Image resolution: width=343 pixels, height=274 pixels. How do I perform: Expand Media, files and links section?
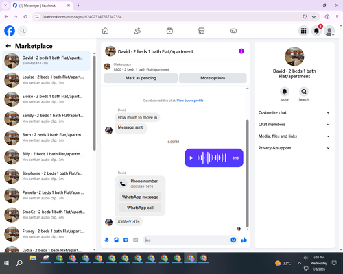294,136
